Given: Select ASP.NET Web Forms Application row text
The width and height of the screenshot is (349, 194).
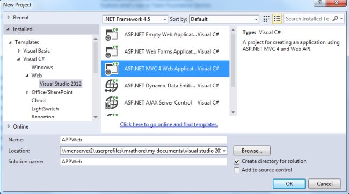Looking at the screenshot, I should (x=160, y=51).
